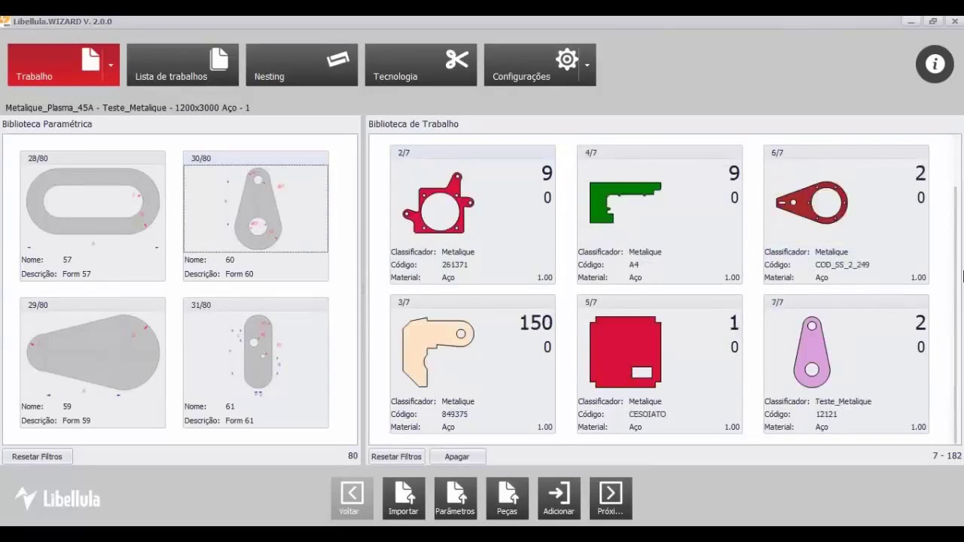Click the 7 - 182 counter text

947,456
